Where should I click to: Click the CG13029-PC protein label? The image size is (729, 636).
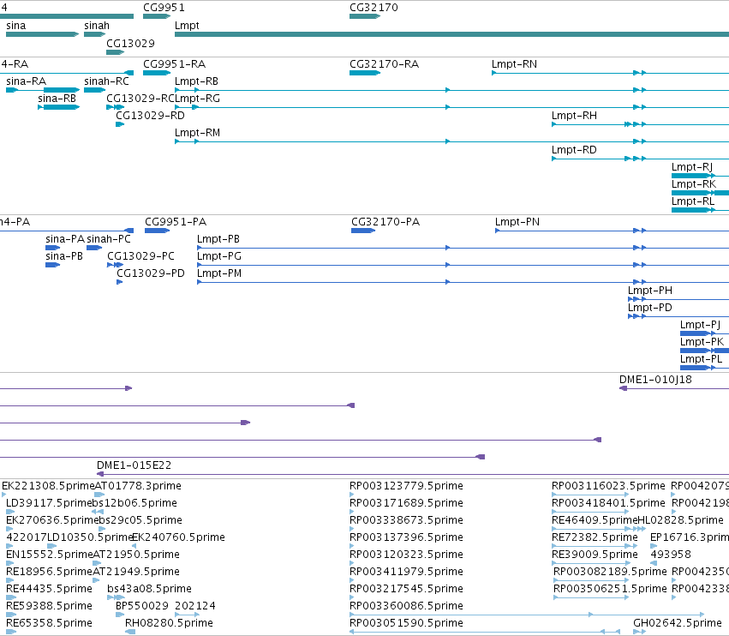tap(140, 256)
